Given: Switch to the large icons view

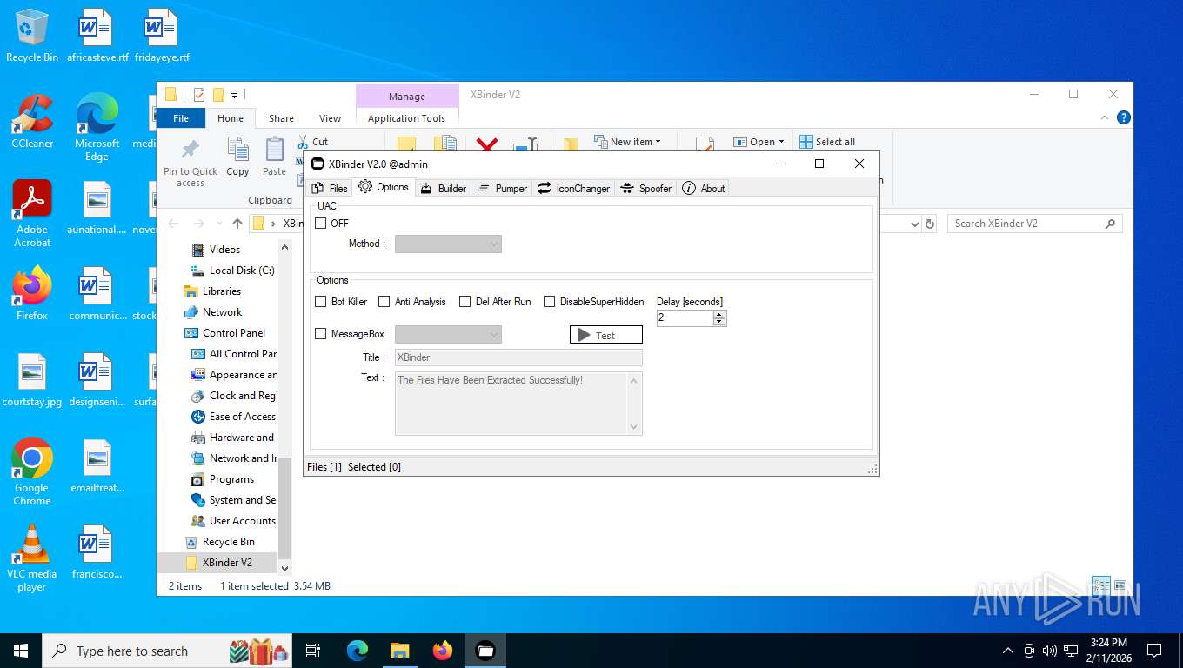Looking at the screenshot, I should click(x=1120, y=586).
